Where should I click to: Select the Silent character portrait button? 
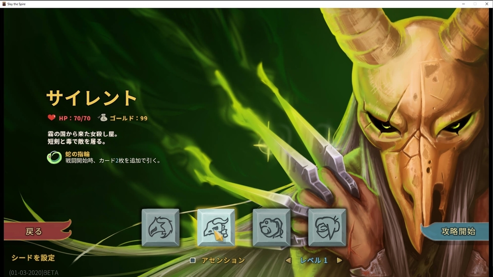(x=216, y=227)
